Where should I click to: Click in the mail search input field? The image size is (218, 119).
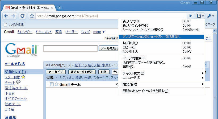tap(70, 48)
